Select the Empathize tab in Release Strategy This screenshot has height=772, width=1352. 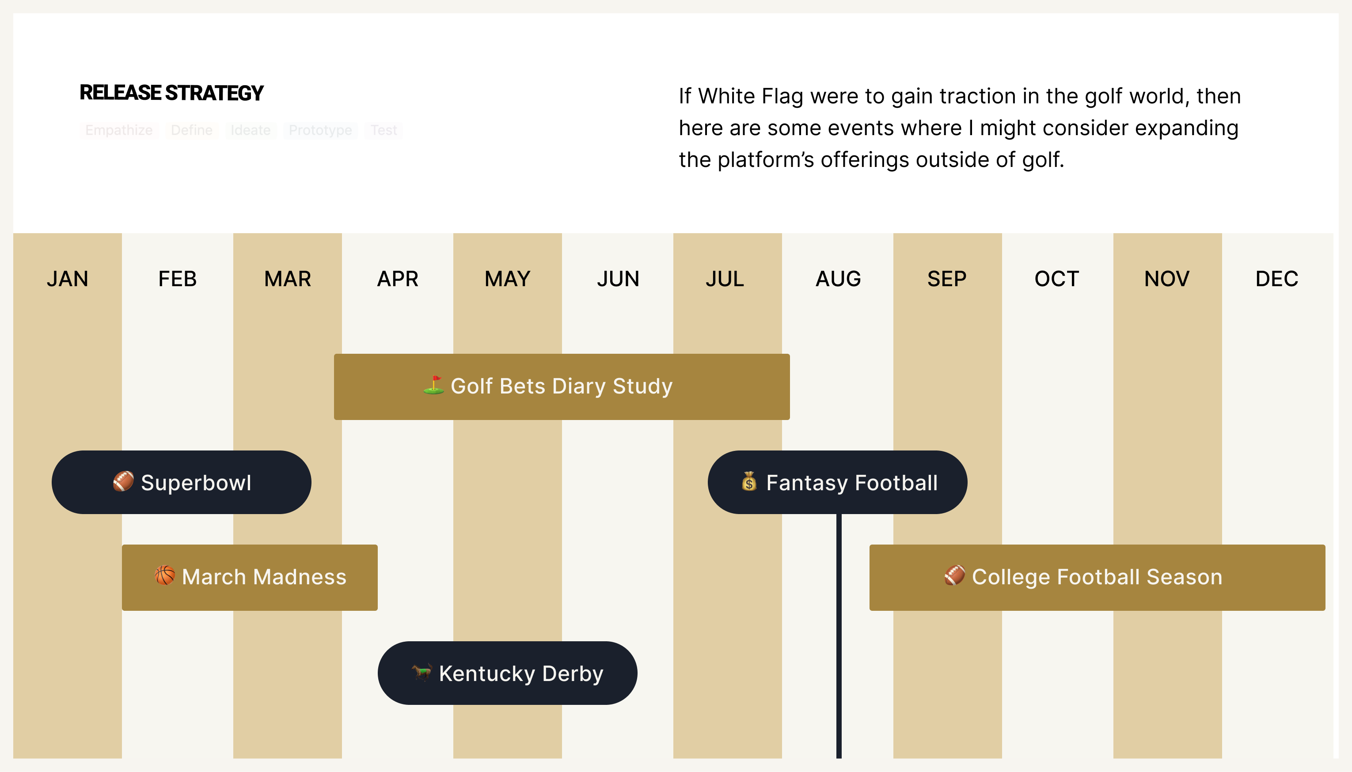click(119, 130)
